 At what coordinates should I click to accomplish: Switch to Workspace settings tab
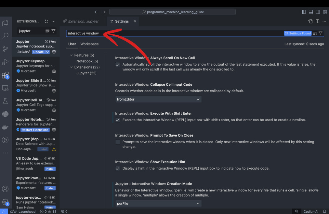click(89, 44)
